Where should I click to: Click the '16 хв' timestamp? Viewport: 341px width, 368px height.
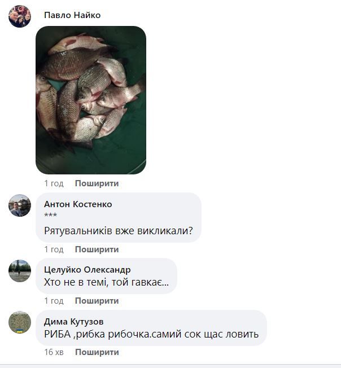click(x=54, y=352)
